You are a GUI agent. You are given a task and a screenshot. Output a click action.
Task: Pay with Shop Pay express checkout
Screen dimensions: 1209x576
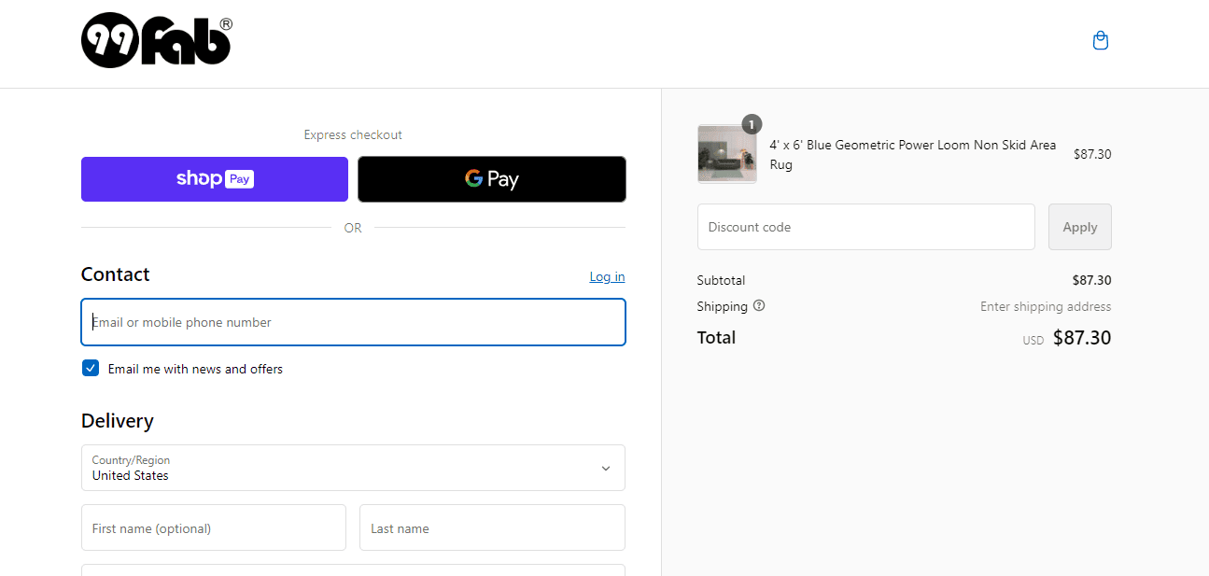[x=215, y=179]
